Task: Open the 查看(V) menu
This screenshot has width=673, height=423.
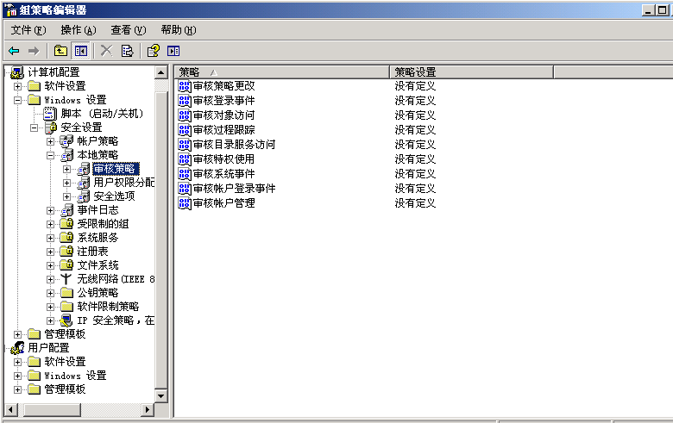Action: [128, 30]
